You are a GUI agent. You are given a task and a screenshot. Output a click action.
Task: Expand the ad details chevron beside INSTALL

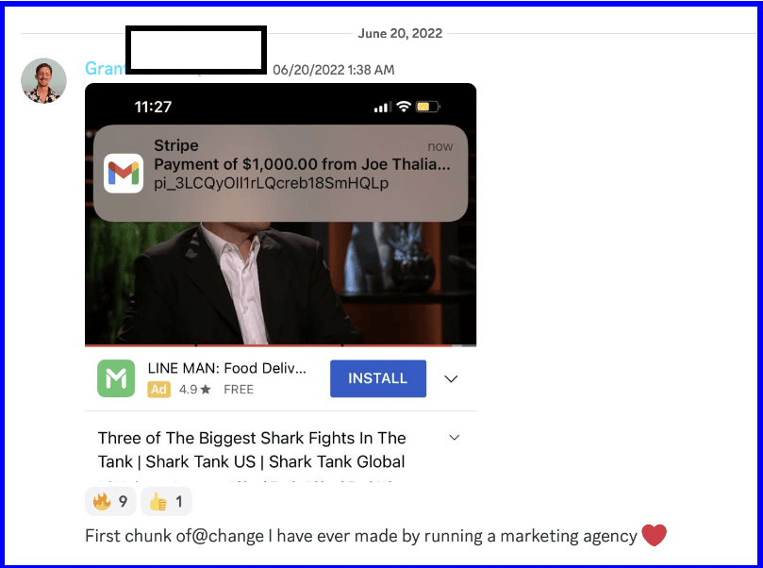[451, 378]
